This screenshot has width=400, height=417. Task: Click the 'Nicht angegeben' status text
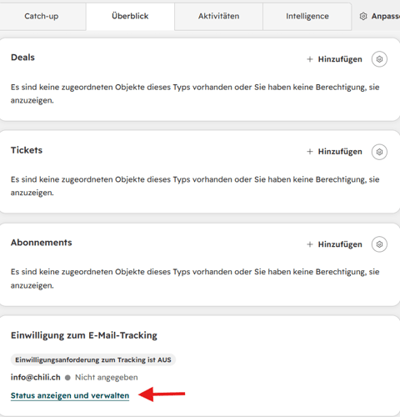pos(107,377)
